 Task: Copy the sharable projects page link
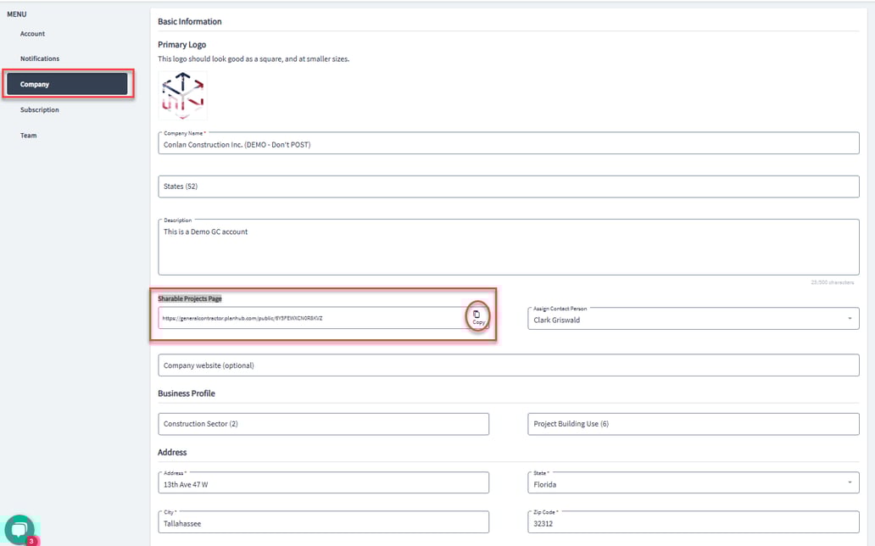coord(477,315)
